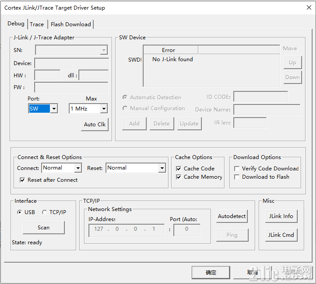This screenshot has height=284, width=316.
Task: Click the Device field in adapter group
Action: point(71,63)
